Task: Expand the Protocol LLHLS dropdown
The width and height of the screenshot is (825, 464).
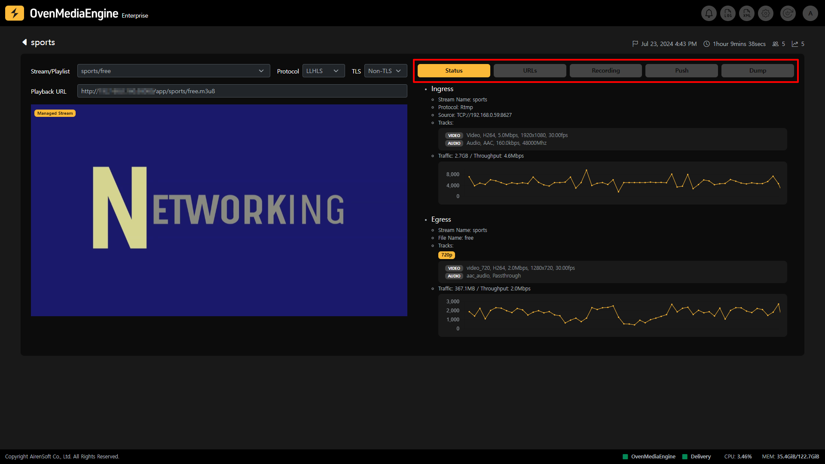Action: coord(324,71)
